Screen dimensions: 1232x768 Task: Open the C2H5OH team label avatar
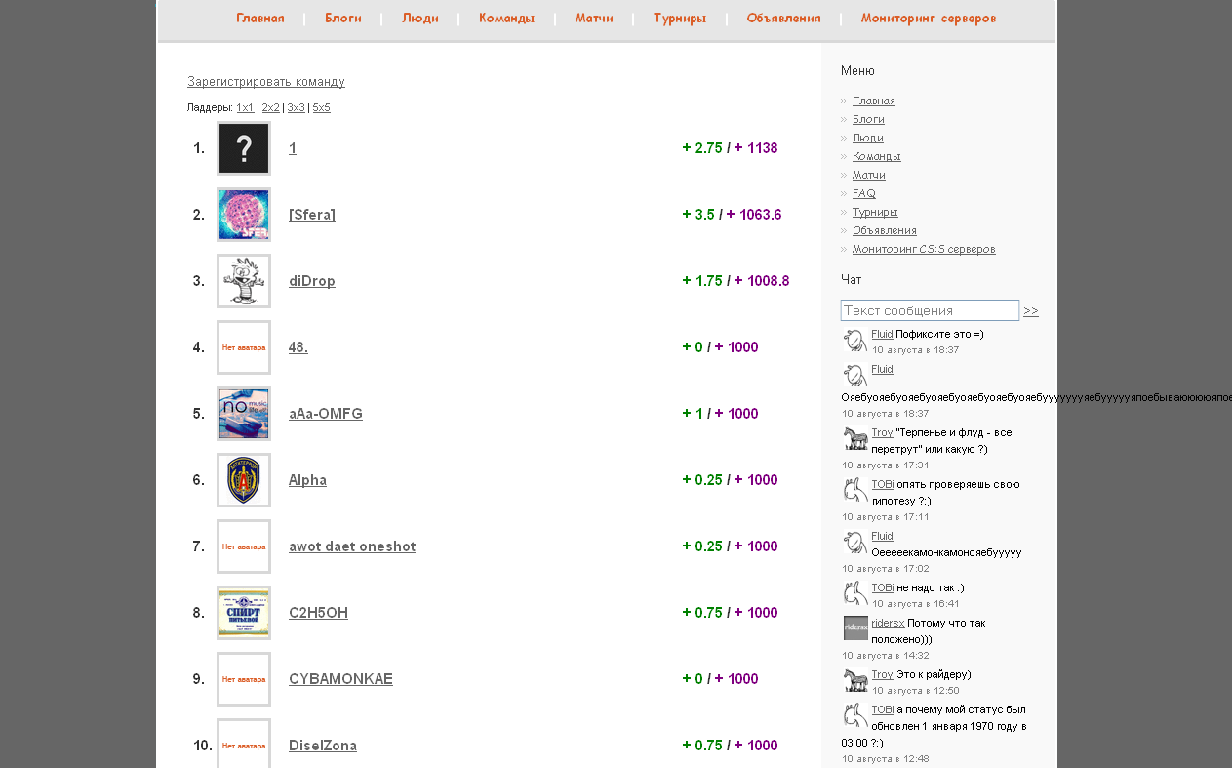[244, 613]
